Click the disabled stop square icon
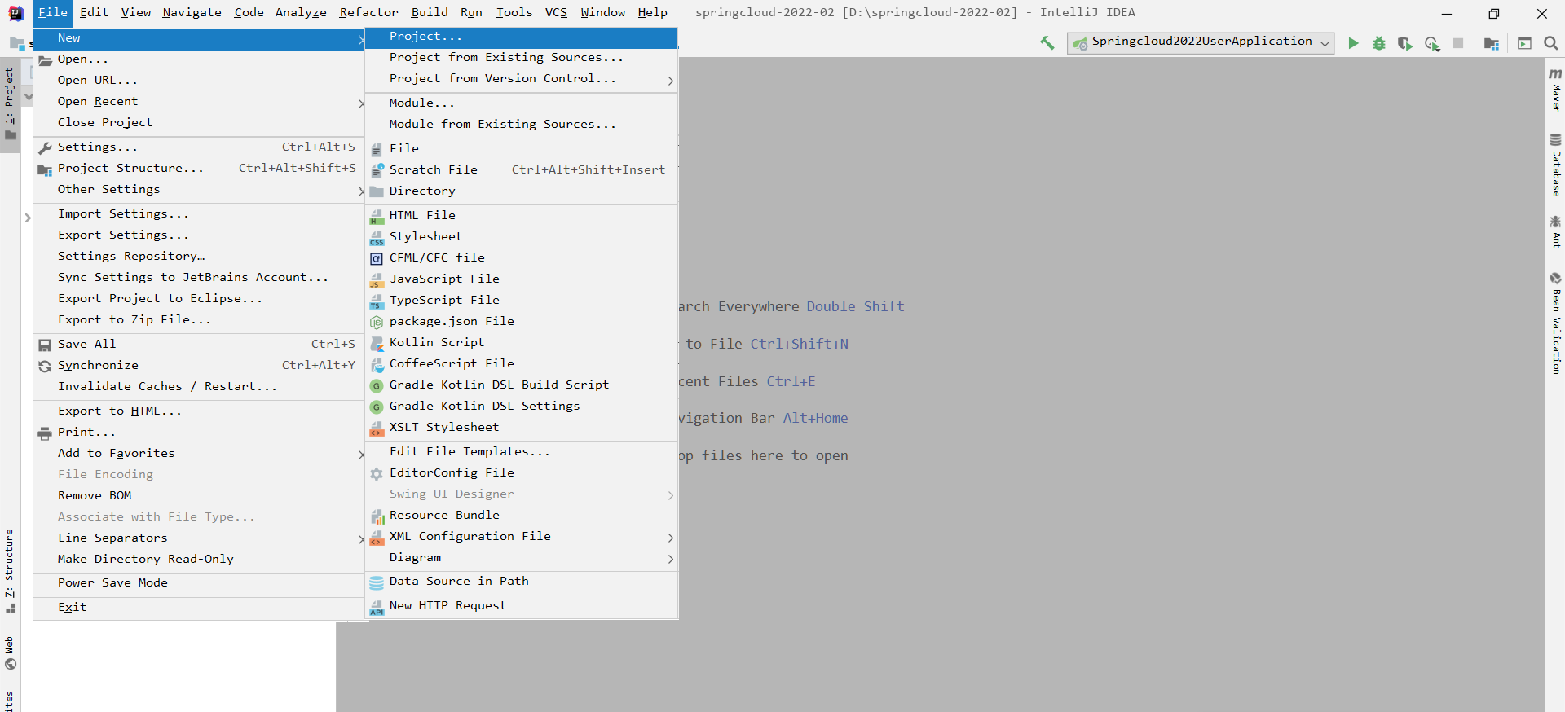 tap(1458, 43)
